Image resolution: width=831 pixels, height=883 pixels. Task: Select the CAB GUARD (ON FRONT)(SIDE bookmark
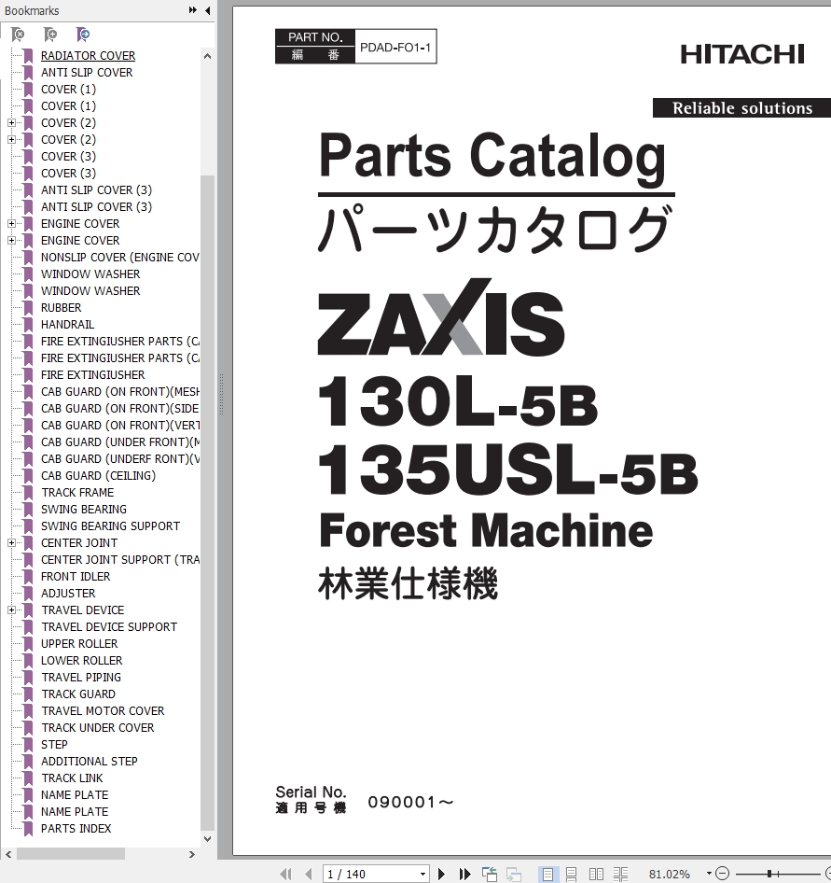coord(119,409)
